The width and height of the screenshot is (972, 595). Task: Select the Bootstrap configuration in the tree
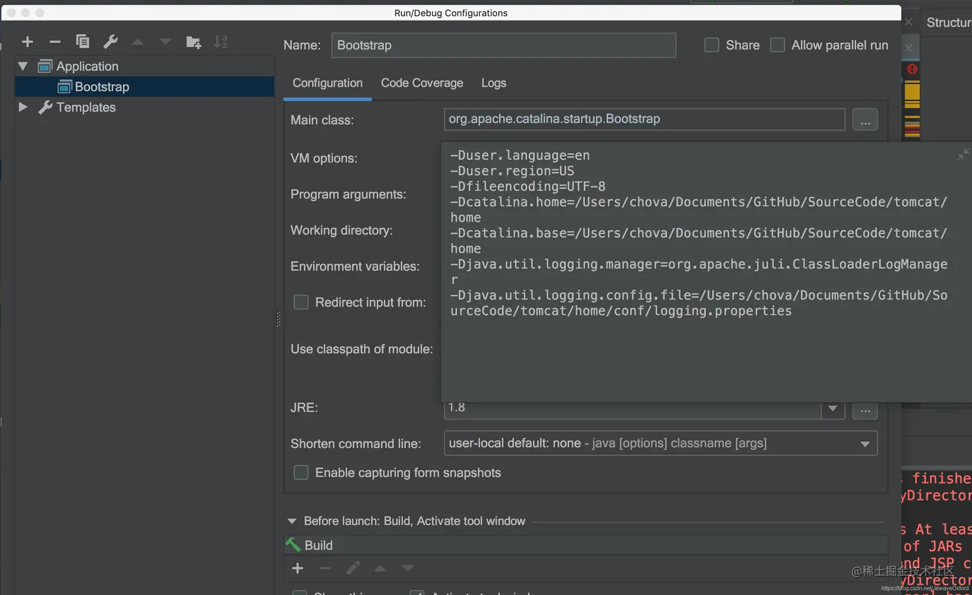pos(145,87)
